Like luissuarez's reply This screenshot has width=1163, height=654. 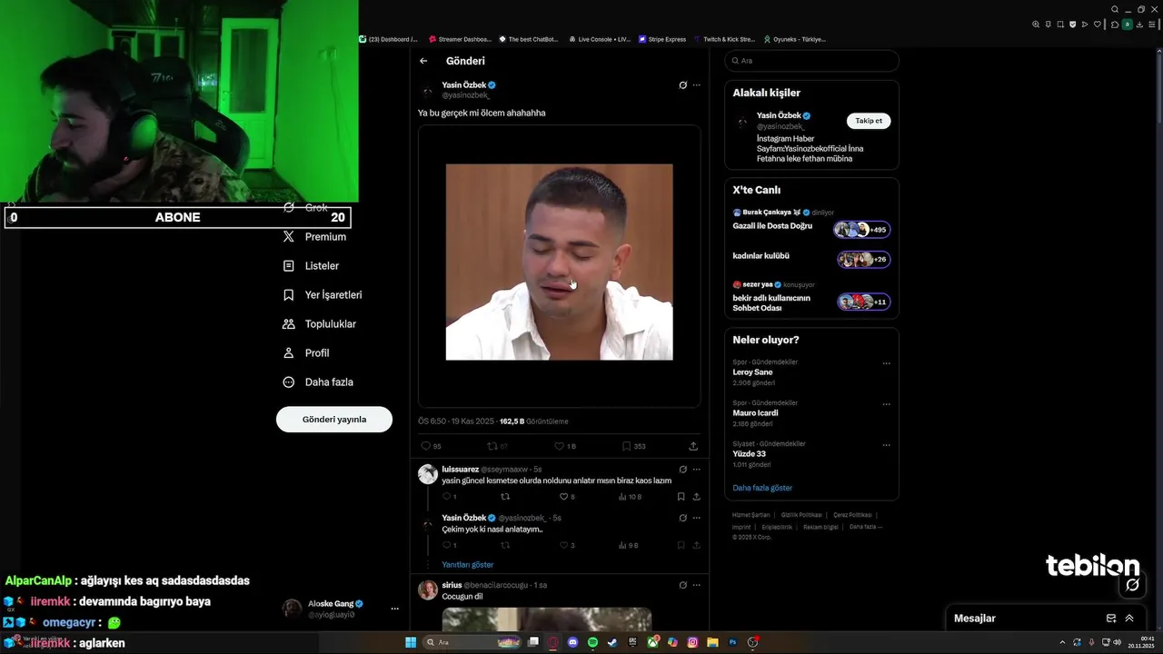(567, 497)
